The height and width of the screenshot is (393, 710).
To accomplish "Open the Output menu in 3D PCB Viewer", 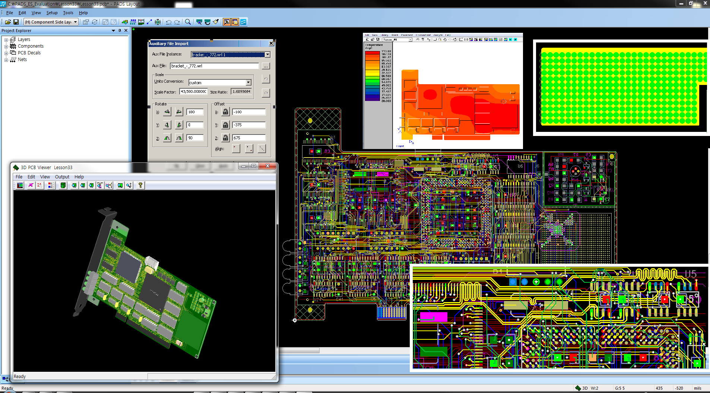I will pos(62,177).
